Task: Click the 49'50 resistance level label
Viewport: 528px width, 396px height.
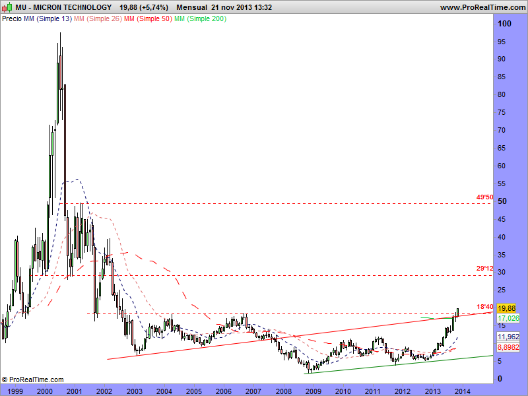Action: [484, 197]
